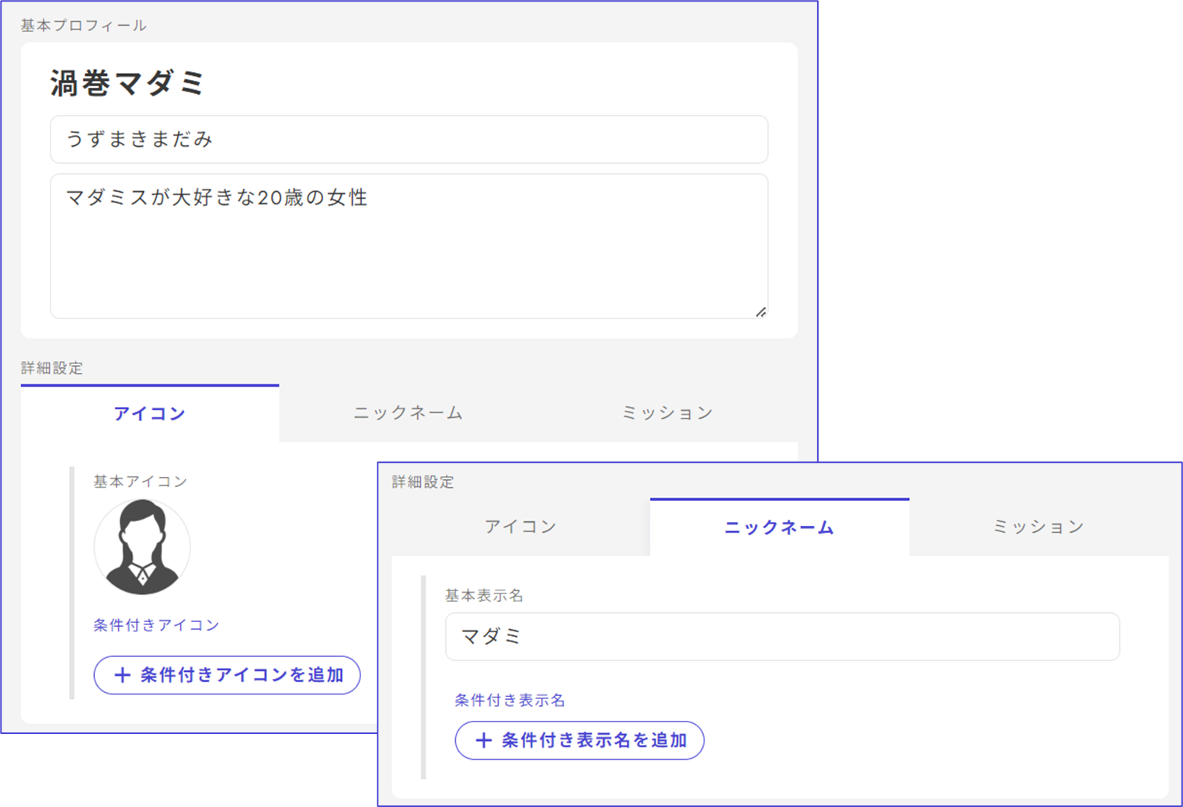Select the active アイコン tab above 基本アイコン
This screenshot has height=807, width=1183.
click(150, 413)
